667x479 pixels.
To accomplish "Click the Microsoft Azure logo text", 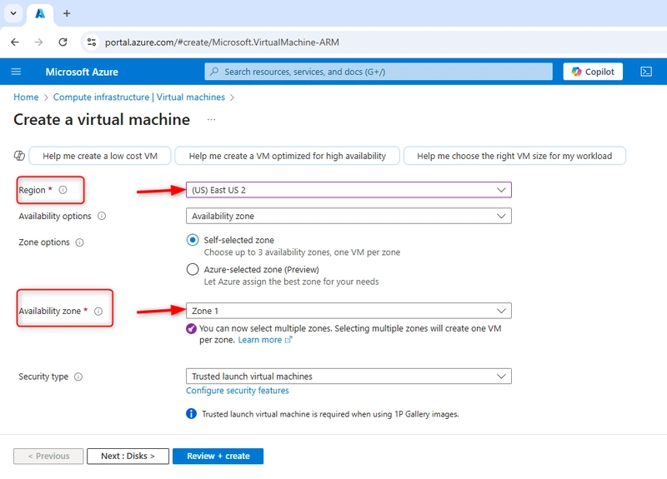I will point(82,72).
